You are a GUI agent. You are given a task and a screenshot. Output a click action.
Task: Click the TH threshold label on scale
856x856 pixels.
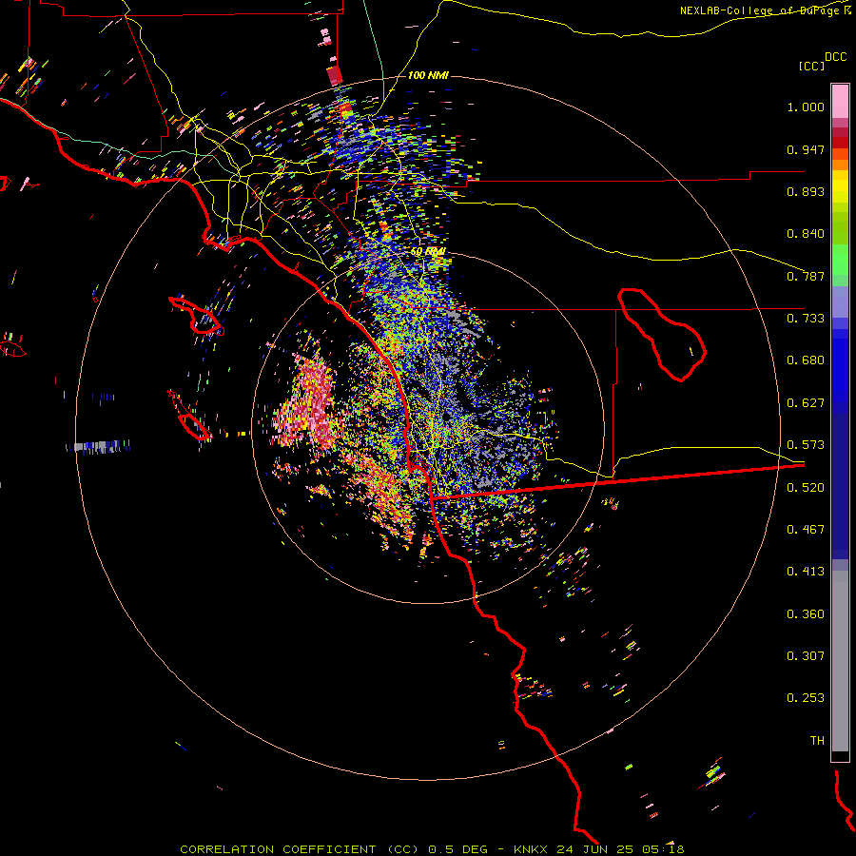tap(817, 741)
